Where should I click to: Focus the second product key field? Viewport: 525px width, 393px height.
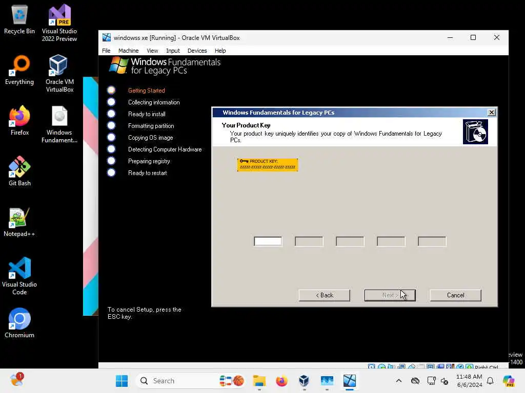pos(309,242)
